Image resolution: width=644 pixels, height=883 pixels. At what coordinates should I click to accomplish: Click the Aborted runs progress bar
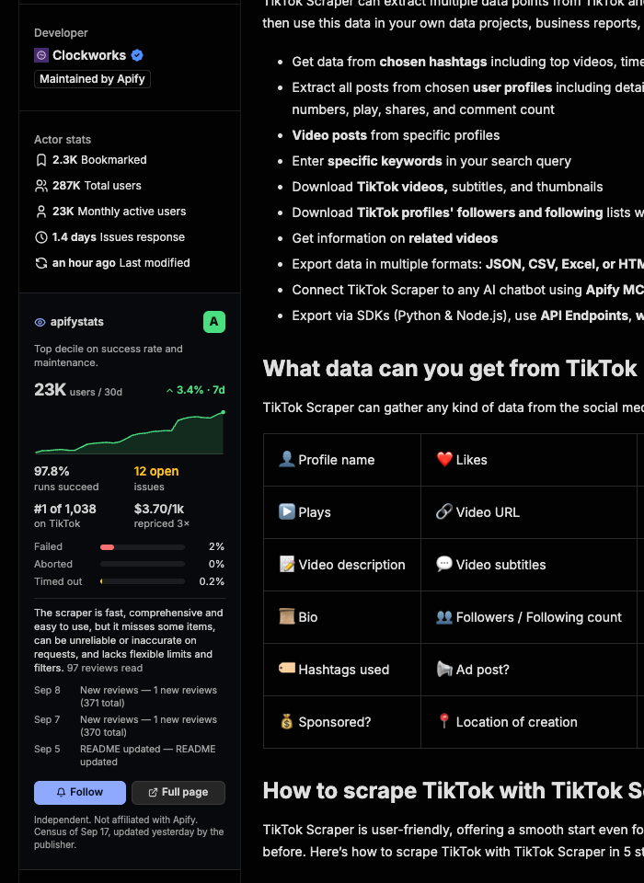tap(143, 564)
